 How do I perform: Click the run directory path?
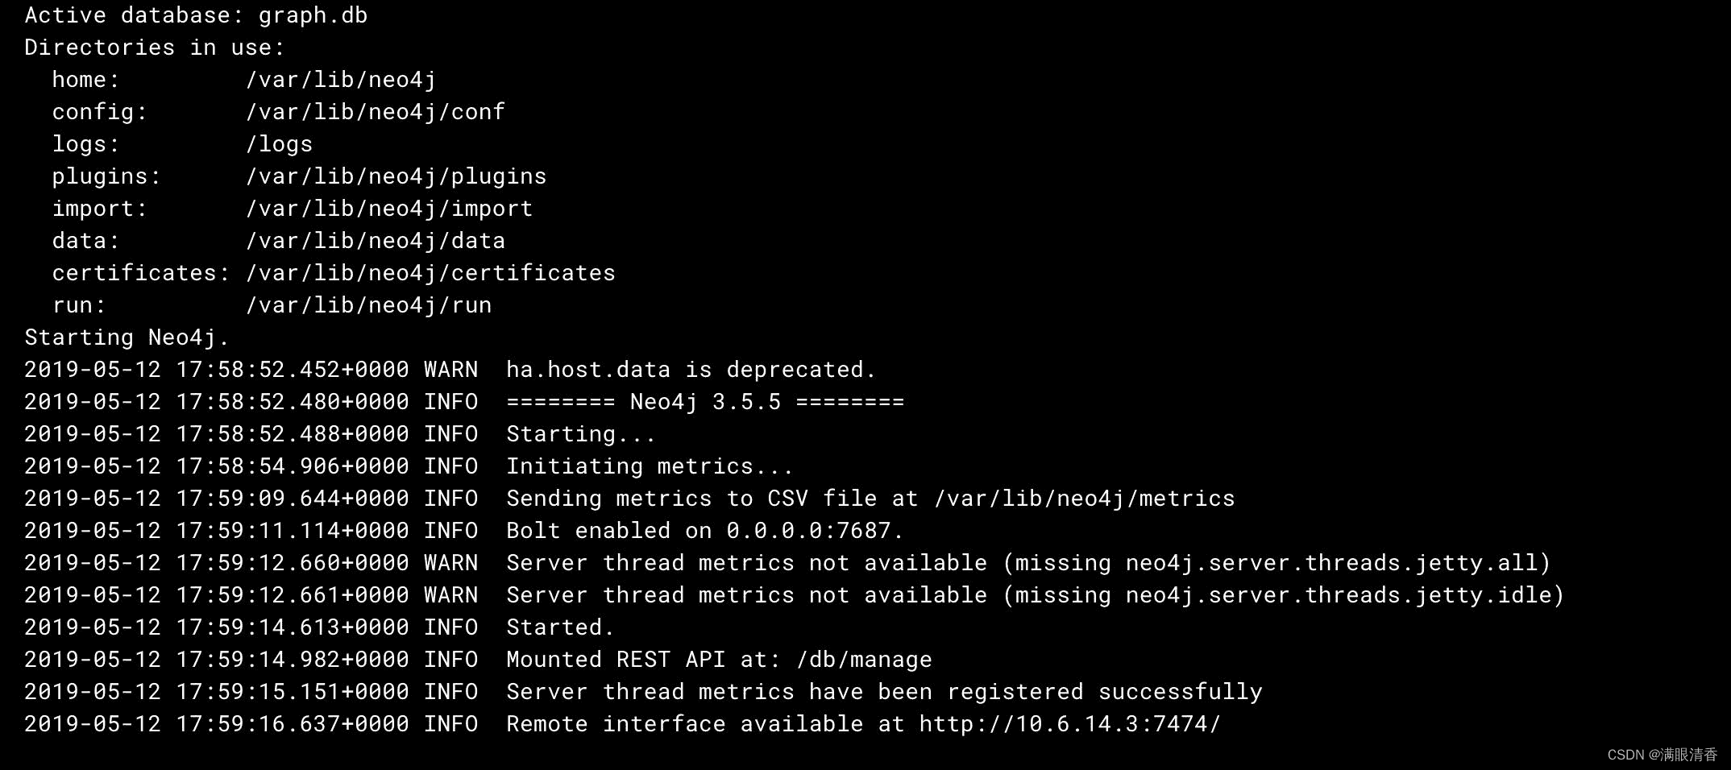point(368,305)
